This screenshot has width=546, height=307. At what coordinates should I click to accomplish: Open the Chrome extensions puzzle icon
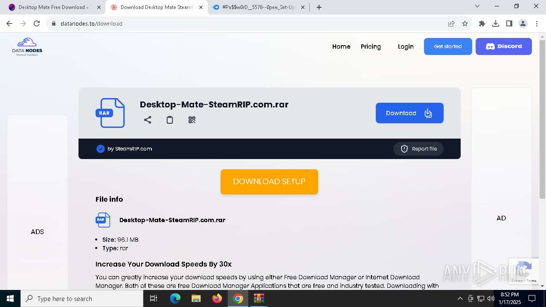tap(482, 23)
